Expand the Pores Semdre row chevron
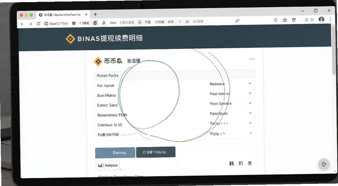This screenshot has height=186, width=338. [x=250, y=103]
